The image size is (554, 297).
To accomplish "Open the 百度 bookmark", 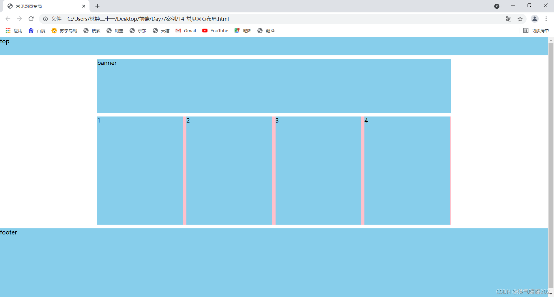I will pos(37,31).
